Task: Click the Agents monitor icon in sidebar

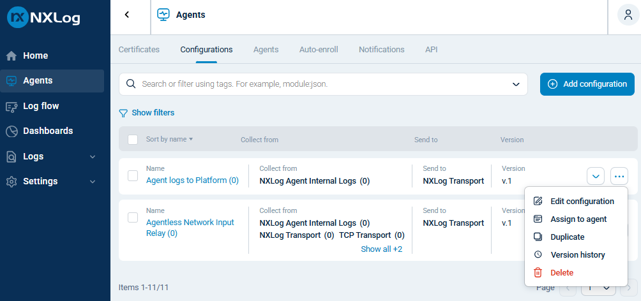Action: point(11,81)
